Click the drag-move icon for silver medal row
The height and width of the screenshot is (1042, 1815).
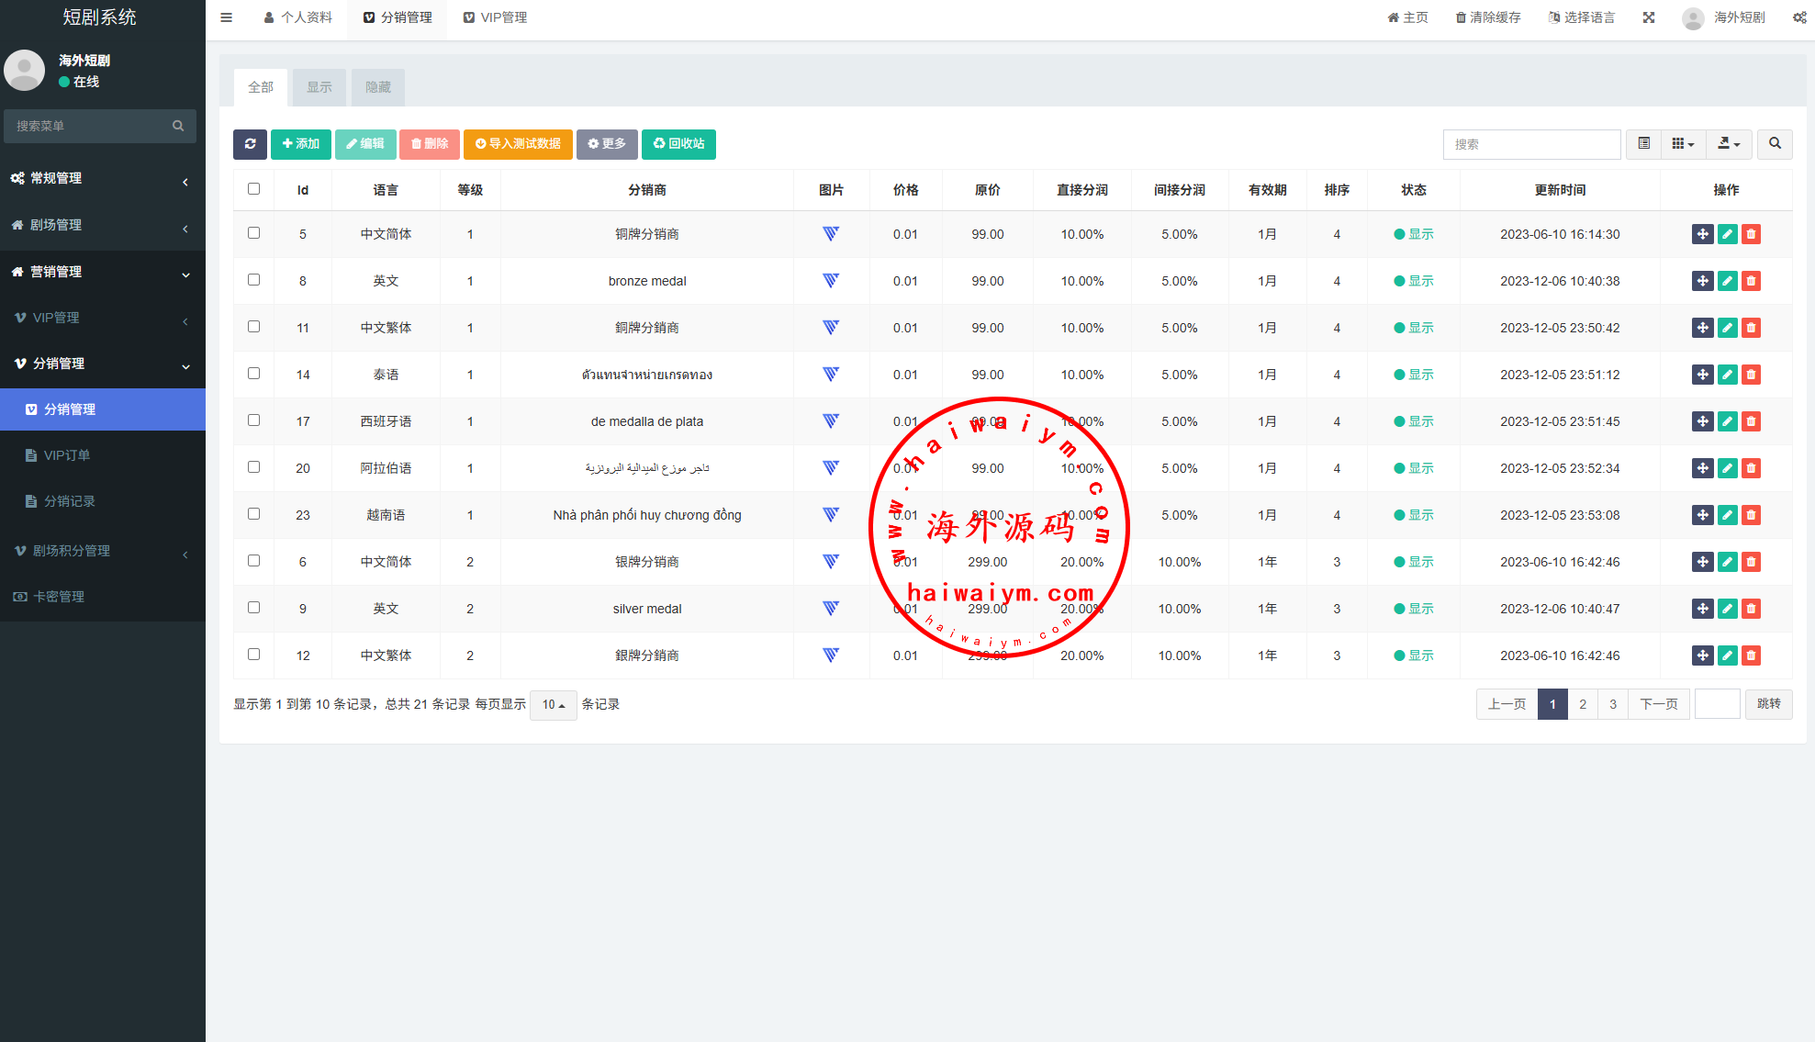[1702, 609]
